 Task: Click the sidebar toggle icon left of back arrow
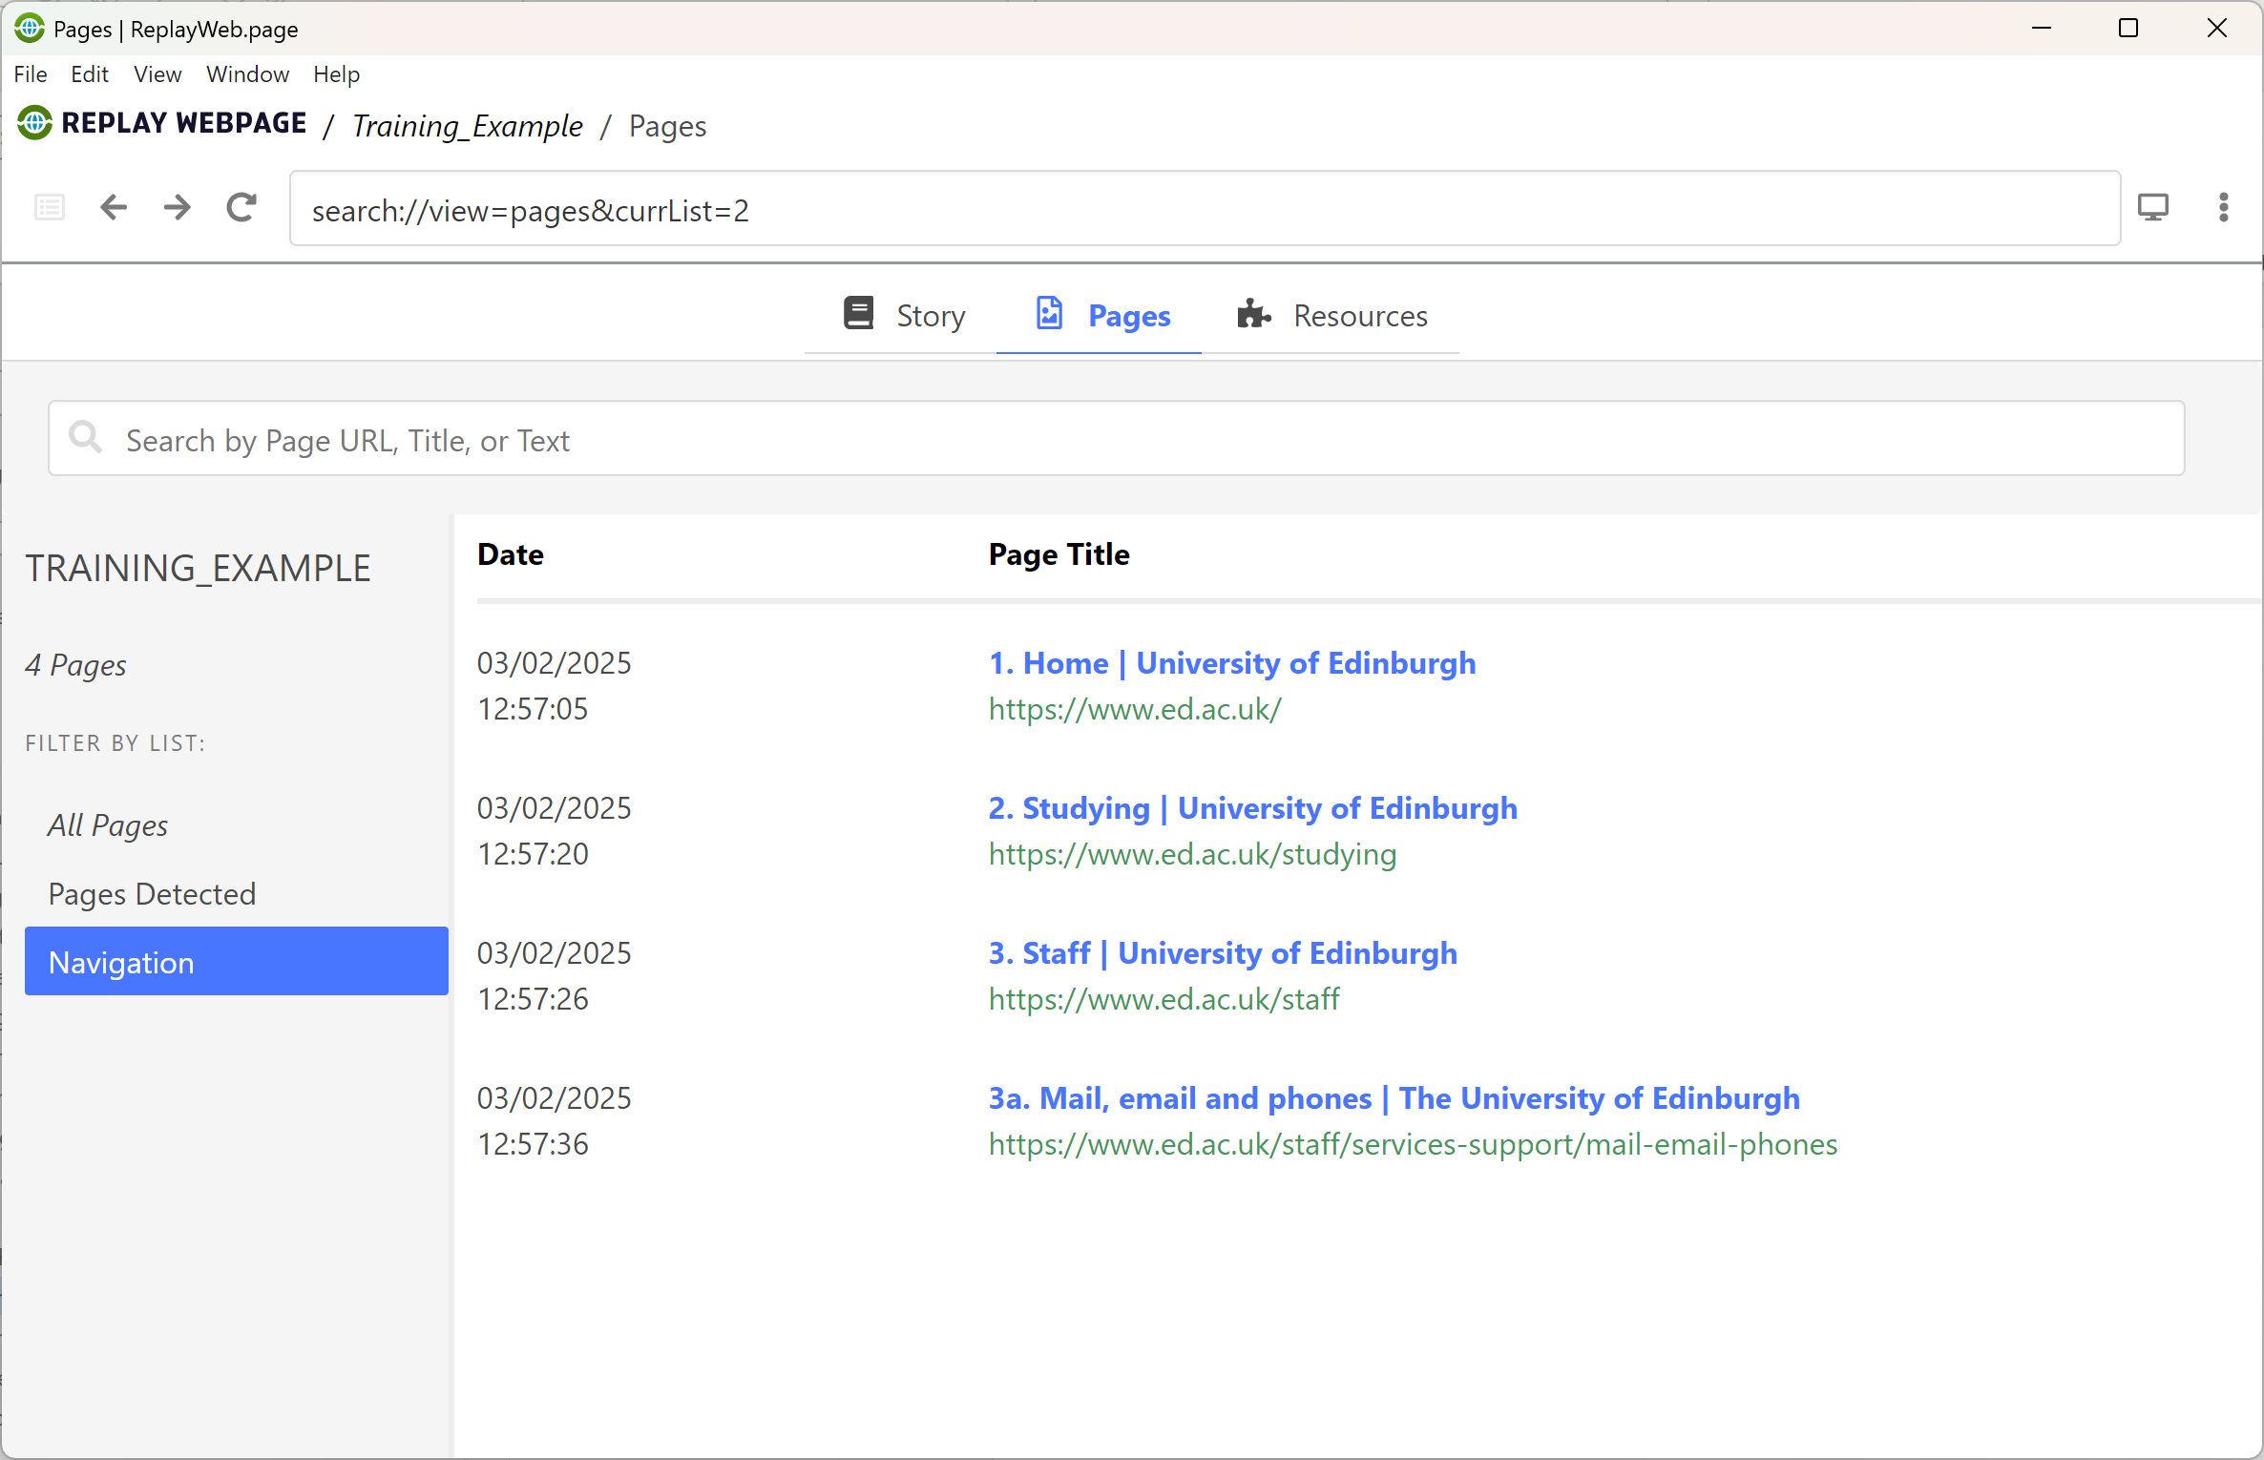pos(50,207)
